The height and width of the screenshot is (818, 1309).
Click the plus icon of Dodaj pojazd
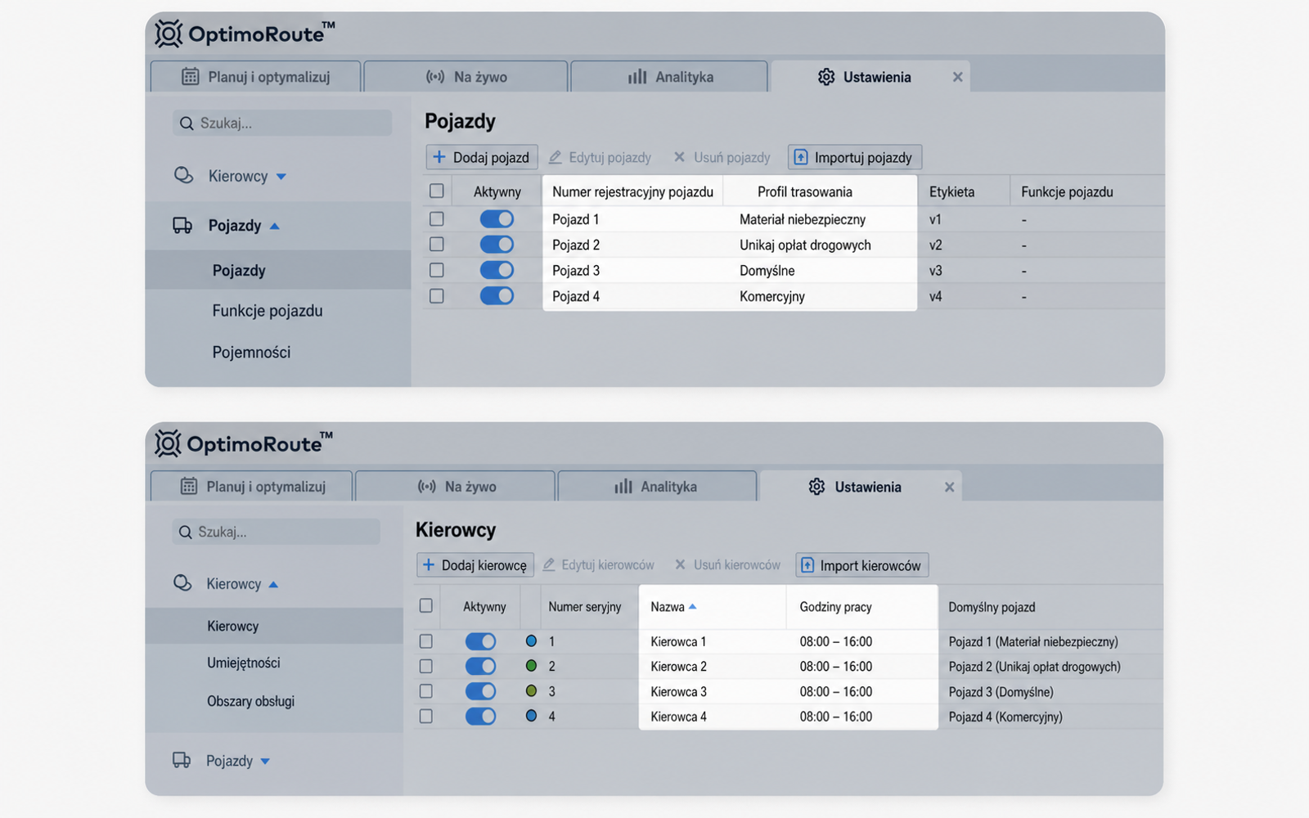[439, 156]
